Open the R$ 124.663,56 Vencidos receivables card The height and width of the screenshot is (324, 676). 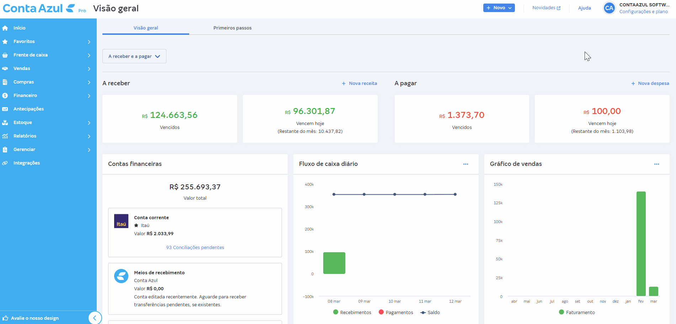(170, 119)
